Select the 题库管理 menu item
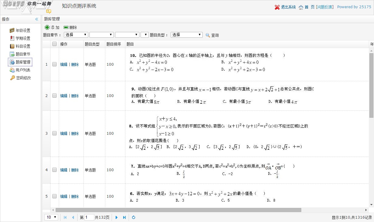374x222 pixels. coord(20,62)
